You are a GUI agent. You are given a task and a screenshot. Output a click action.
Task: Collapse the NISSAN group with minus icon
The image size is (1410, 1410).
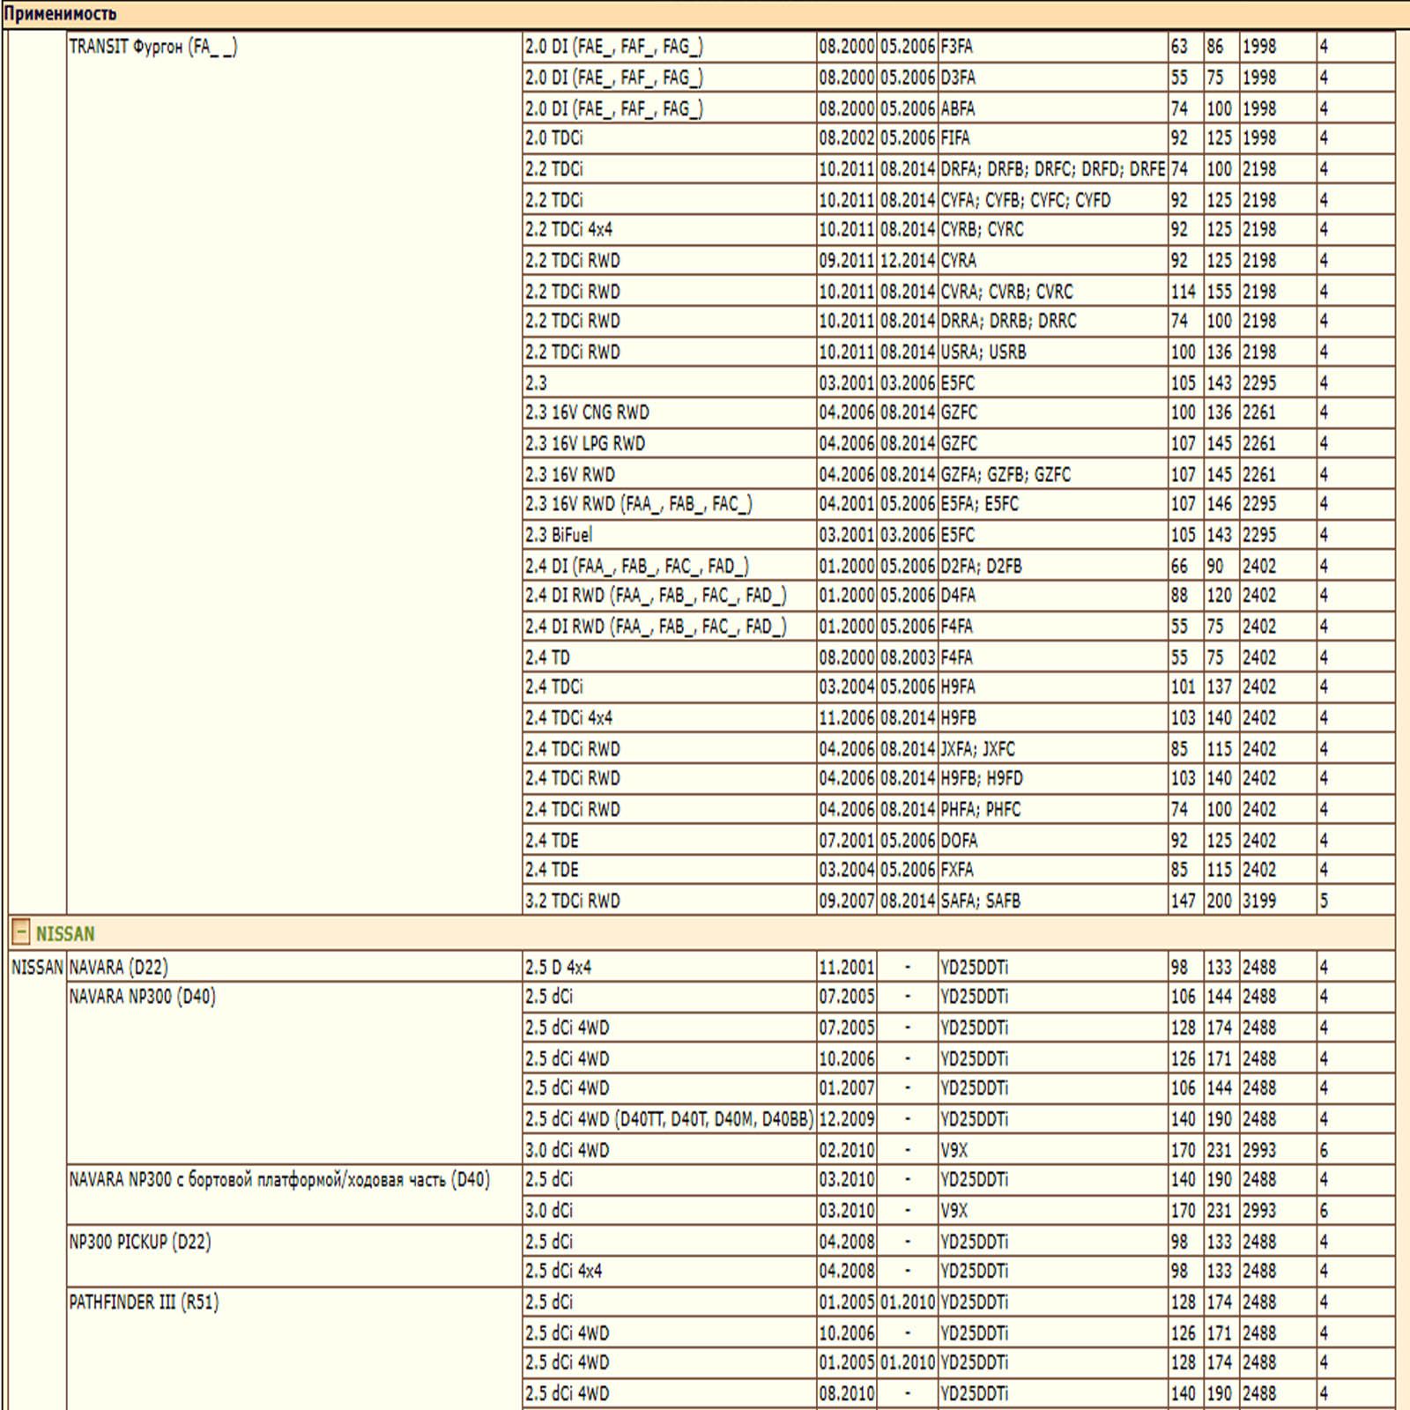(20, 932)
